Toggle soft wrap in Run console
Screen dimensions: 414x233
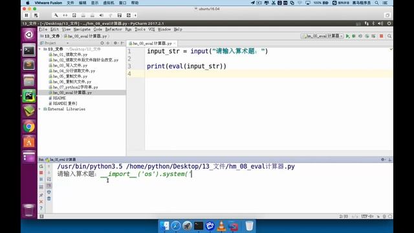(49, 179)
